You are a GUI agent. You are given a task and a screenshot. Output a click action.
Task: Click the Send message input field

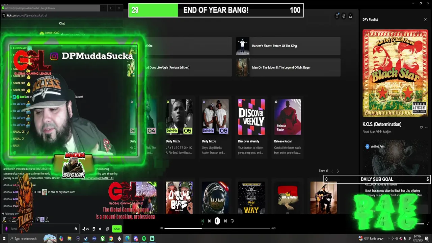pos(40,229)
